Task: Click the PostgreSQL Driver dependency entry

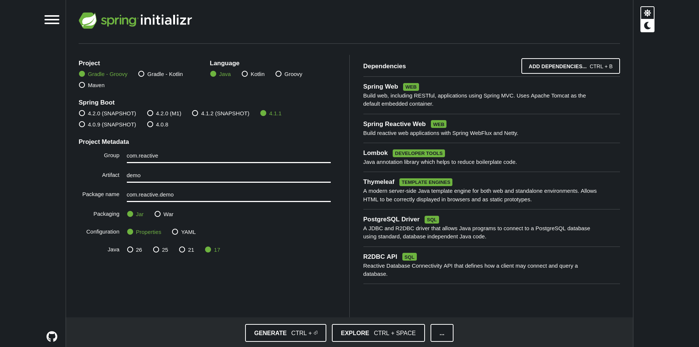Action: pos(491,228)
